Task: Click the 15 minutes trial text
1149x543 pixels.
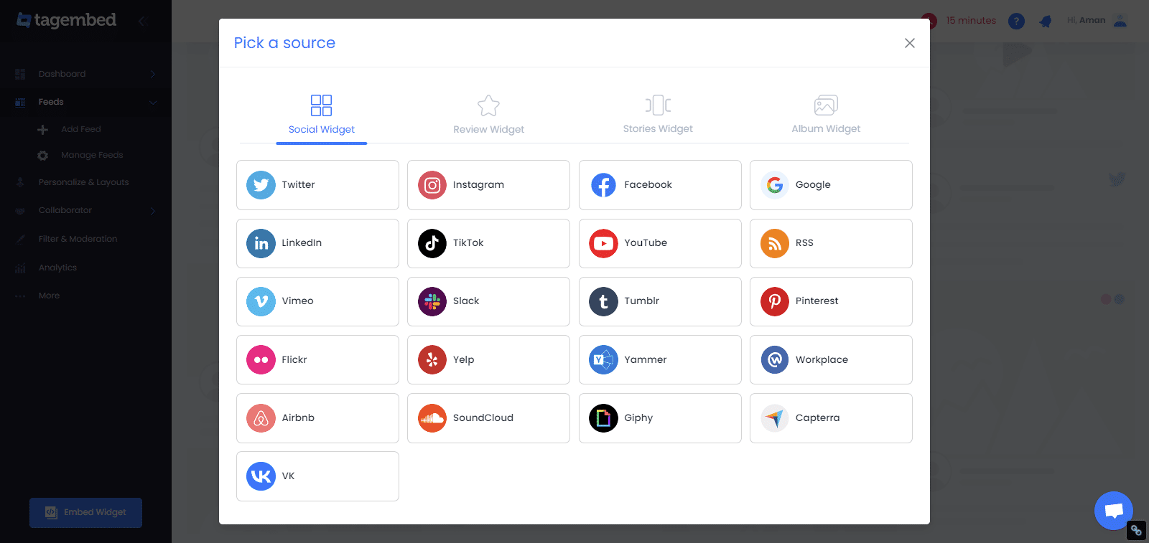Action: point(971,21)
